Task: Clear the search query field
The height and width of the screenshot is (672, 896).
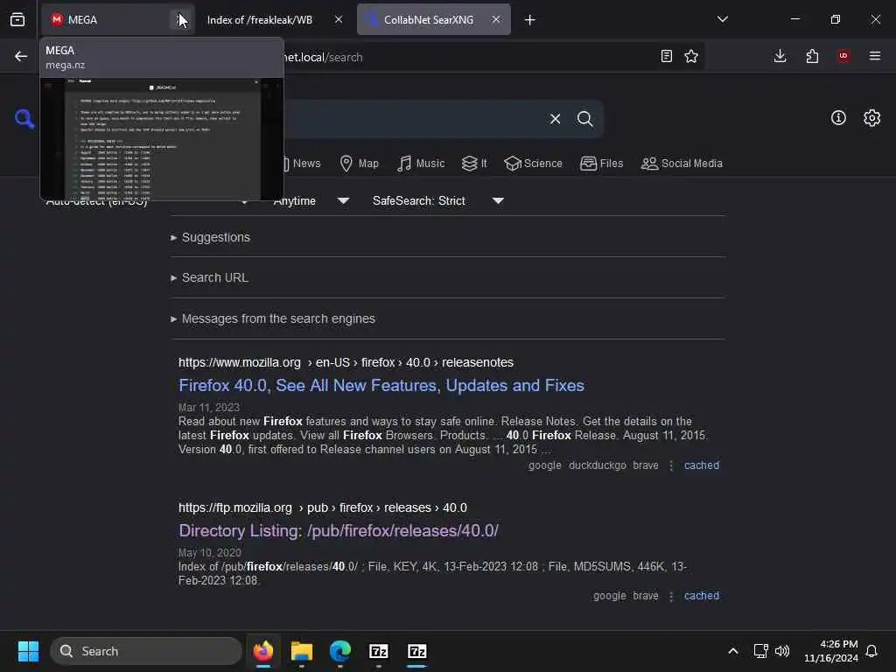Action: [555, 119]
